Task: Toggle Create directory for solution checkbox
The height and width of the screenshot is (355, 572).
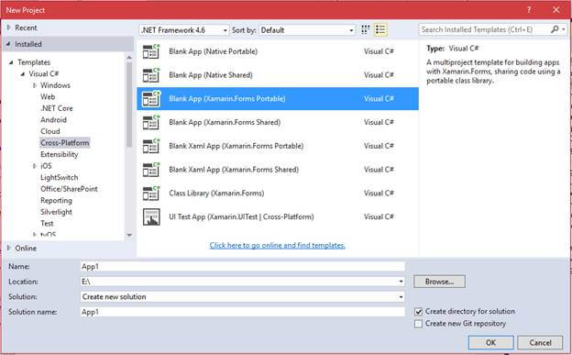Action: pyautogui.click(x=418, y=312)
